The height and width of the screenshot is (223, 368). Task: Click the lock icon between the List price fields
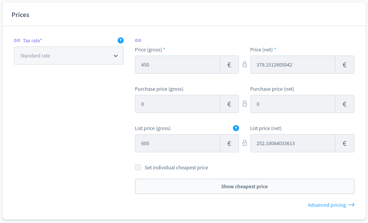(x=245, y=143)
